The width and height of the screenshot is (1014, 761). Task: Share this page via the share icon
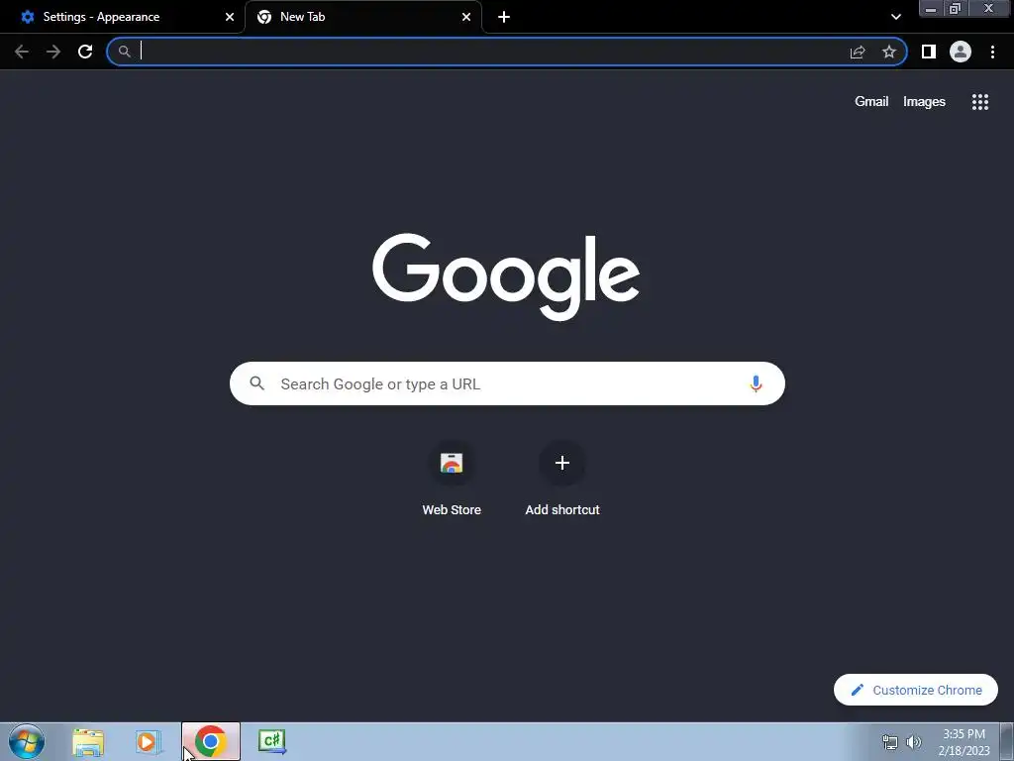tap(858, 52)
